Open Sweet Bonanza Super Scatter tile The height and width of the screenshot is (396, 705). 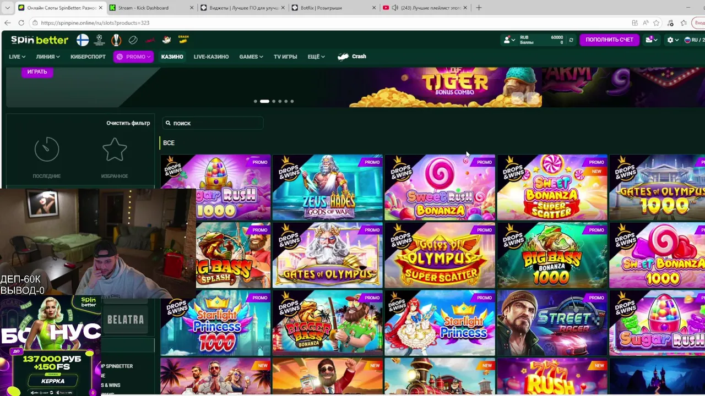552,187
